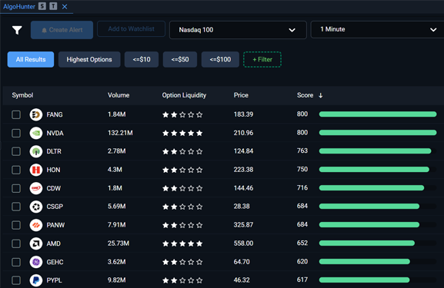The width and height of the screenshot is (444, 288).
Task: Click the Create Alert button
Action: tap(62, 30)
